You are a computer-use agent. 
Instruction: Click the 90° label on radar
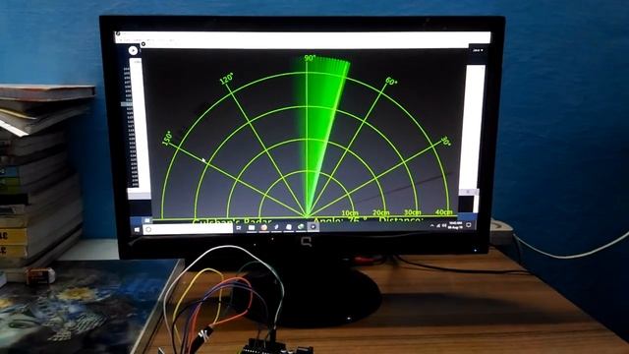[x=310, y=58]
